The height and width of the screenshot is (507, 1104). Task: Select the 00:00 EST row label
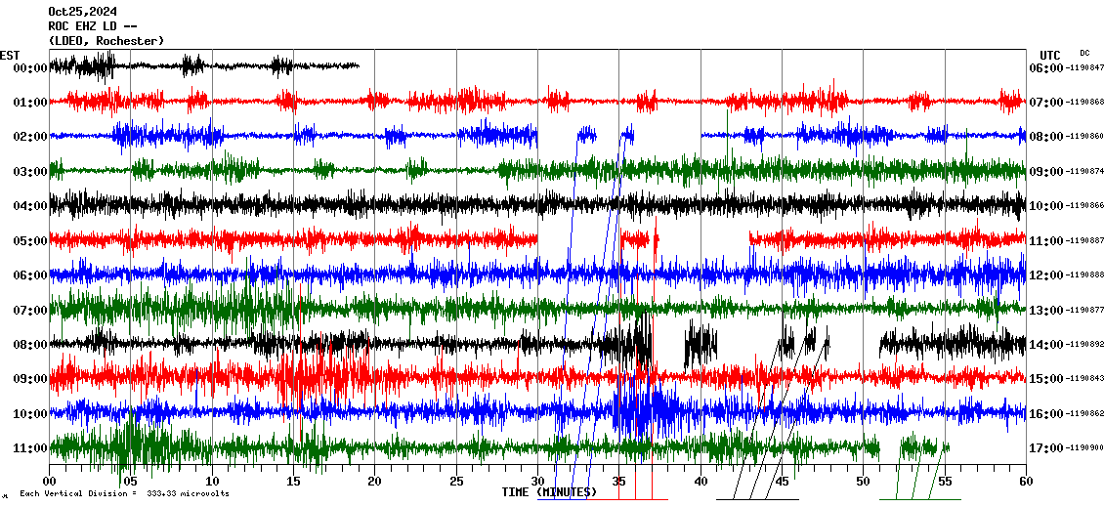coord(30,68)
